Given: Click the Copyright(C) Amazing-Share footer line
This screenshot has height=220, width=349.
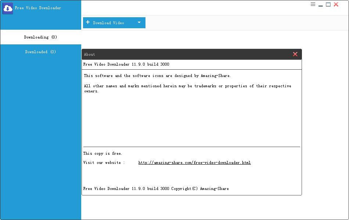Looking at the screenshot, I should 156,189.
